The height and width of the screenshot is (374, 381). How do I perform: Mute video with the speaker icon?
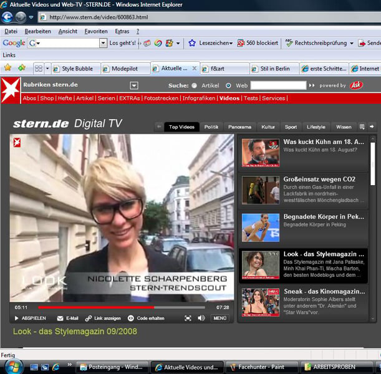click(x=201, y=318)
